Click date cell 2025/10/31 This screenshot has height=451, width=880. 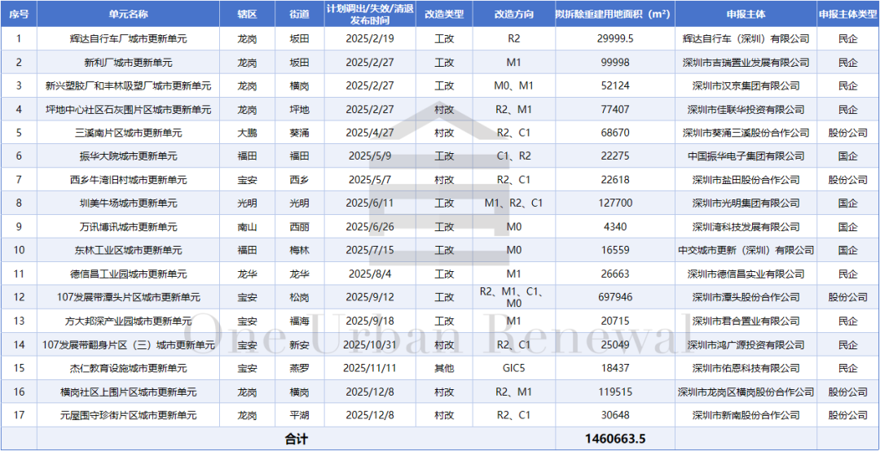371,345
